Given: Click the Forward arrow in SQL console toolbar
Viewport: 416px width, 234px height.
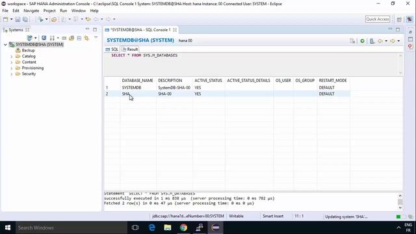Looking at the screenshot, I should click(393, 41).
